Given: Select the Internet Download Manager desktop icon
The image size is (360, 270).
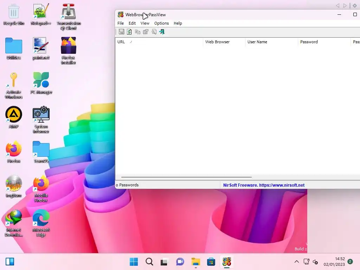Looking at the screenshot, I should pyautogui.click(x=14, y=223).
